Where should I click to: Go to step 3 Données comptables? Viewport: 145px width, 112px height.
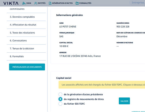tap(26, 17)
